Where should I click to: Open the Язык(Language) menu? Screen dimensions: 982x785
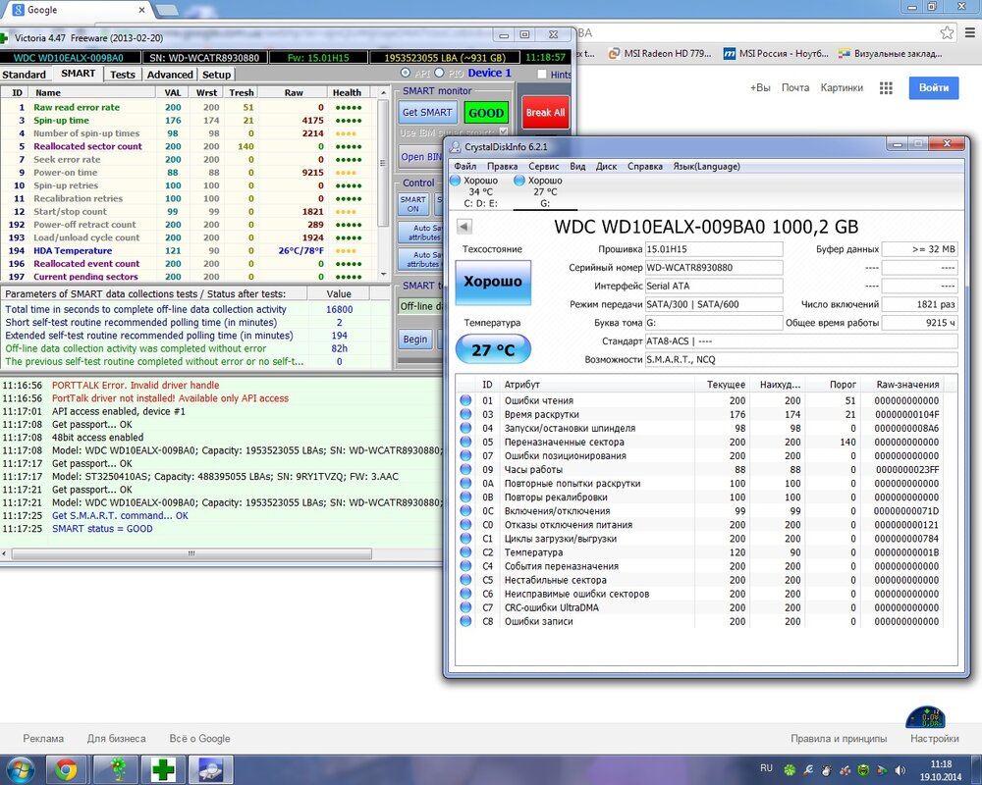[706, 166]
